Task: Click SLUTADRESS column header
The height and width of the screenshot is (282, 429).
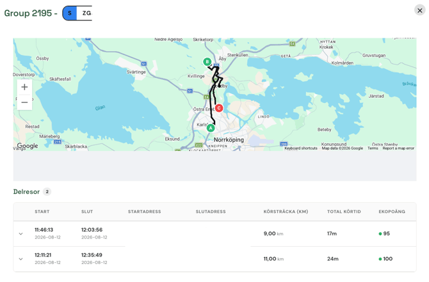Action: click(211, 212)
